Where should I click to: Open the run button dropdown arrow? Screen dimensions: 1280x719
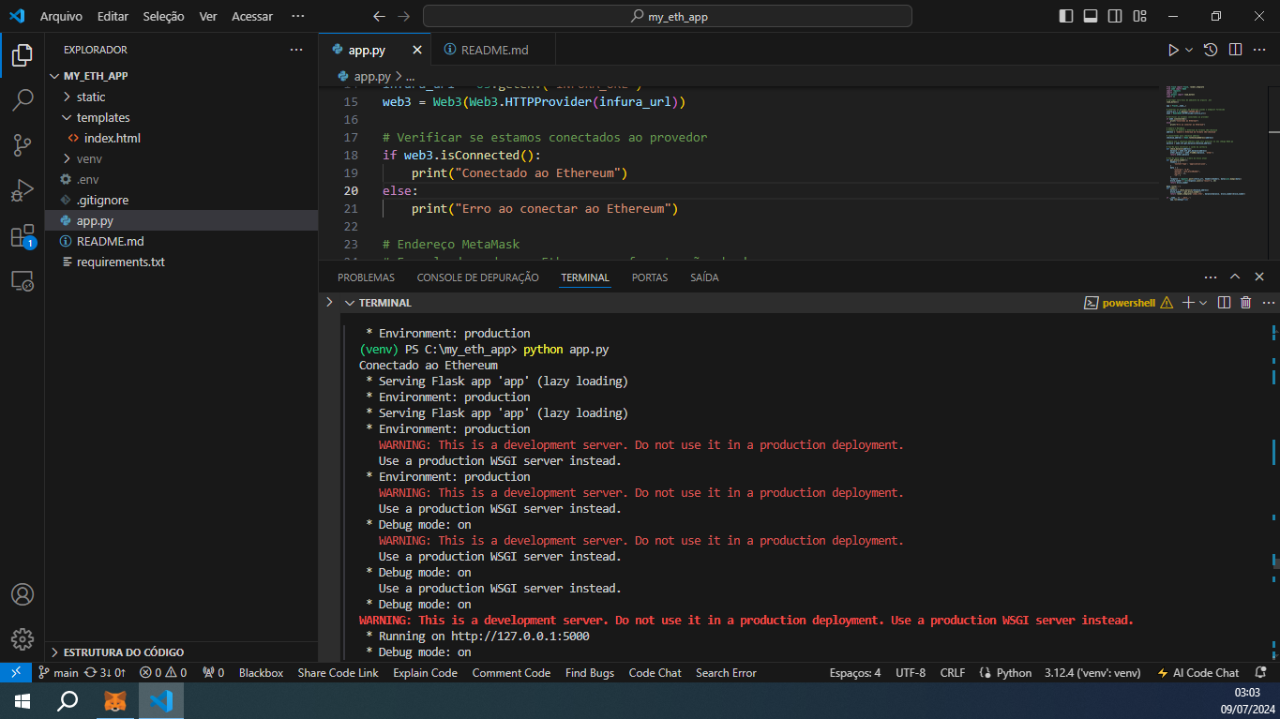point(1189,50)
